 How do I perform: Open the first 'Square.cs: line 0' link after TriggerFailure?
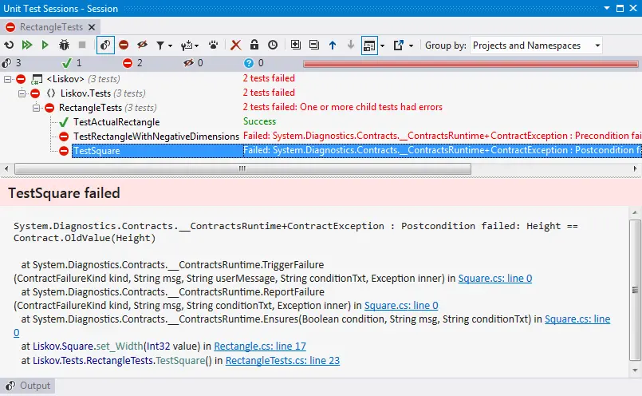click(x=495, y=279)
